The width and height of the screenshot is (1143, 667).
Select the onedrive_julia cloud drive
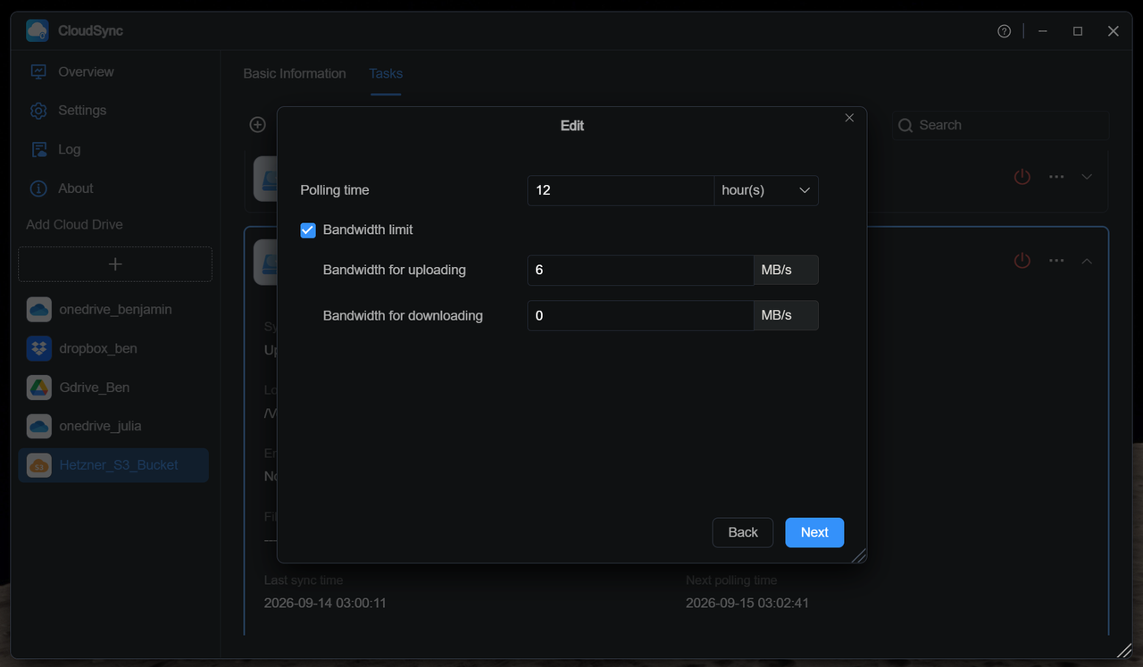click(114, 426)
